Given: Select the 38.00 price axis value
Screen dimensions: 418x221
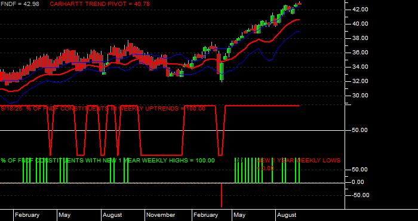Looking at the screenshot, I should point(360,38).
